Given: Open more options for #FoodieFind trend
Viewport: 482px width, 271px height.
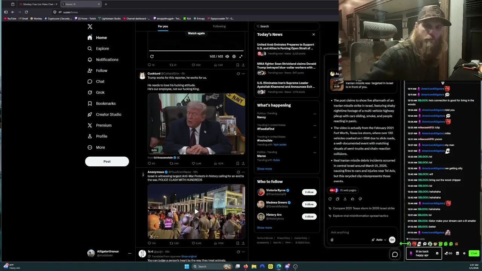Looking at the screenshot, I should [314, 125].
